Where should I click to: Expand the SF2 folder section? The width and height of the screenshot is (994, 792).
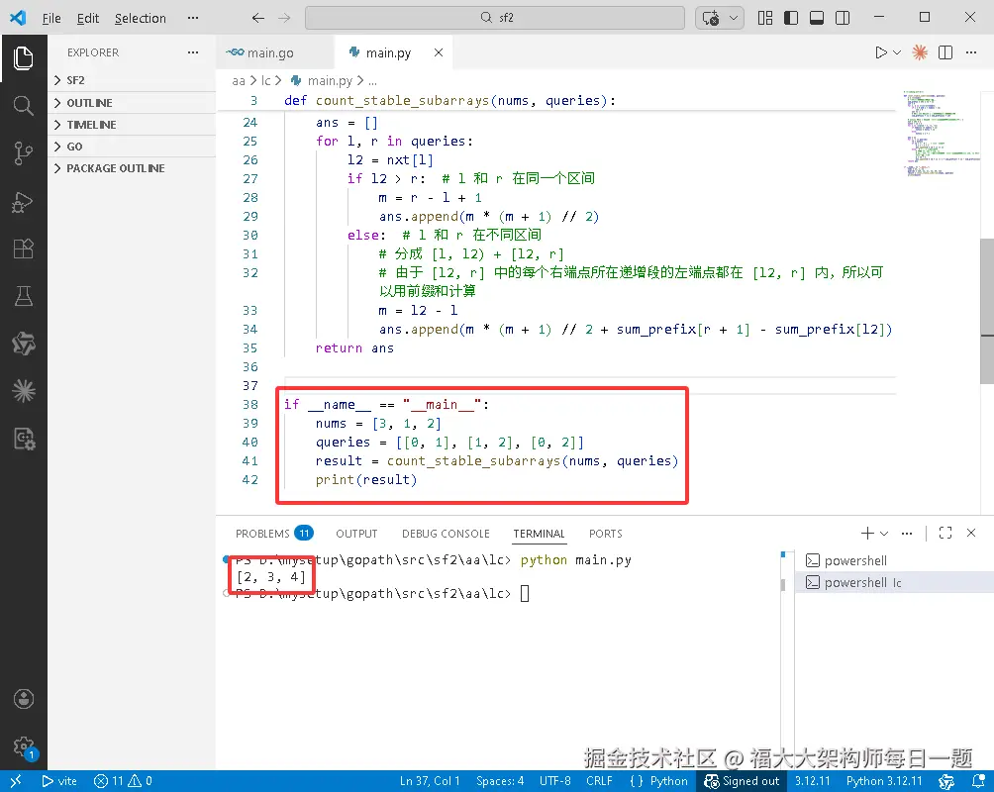(x=132, y=80)
